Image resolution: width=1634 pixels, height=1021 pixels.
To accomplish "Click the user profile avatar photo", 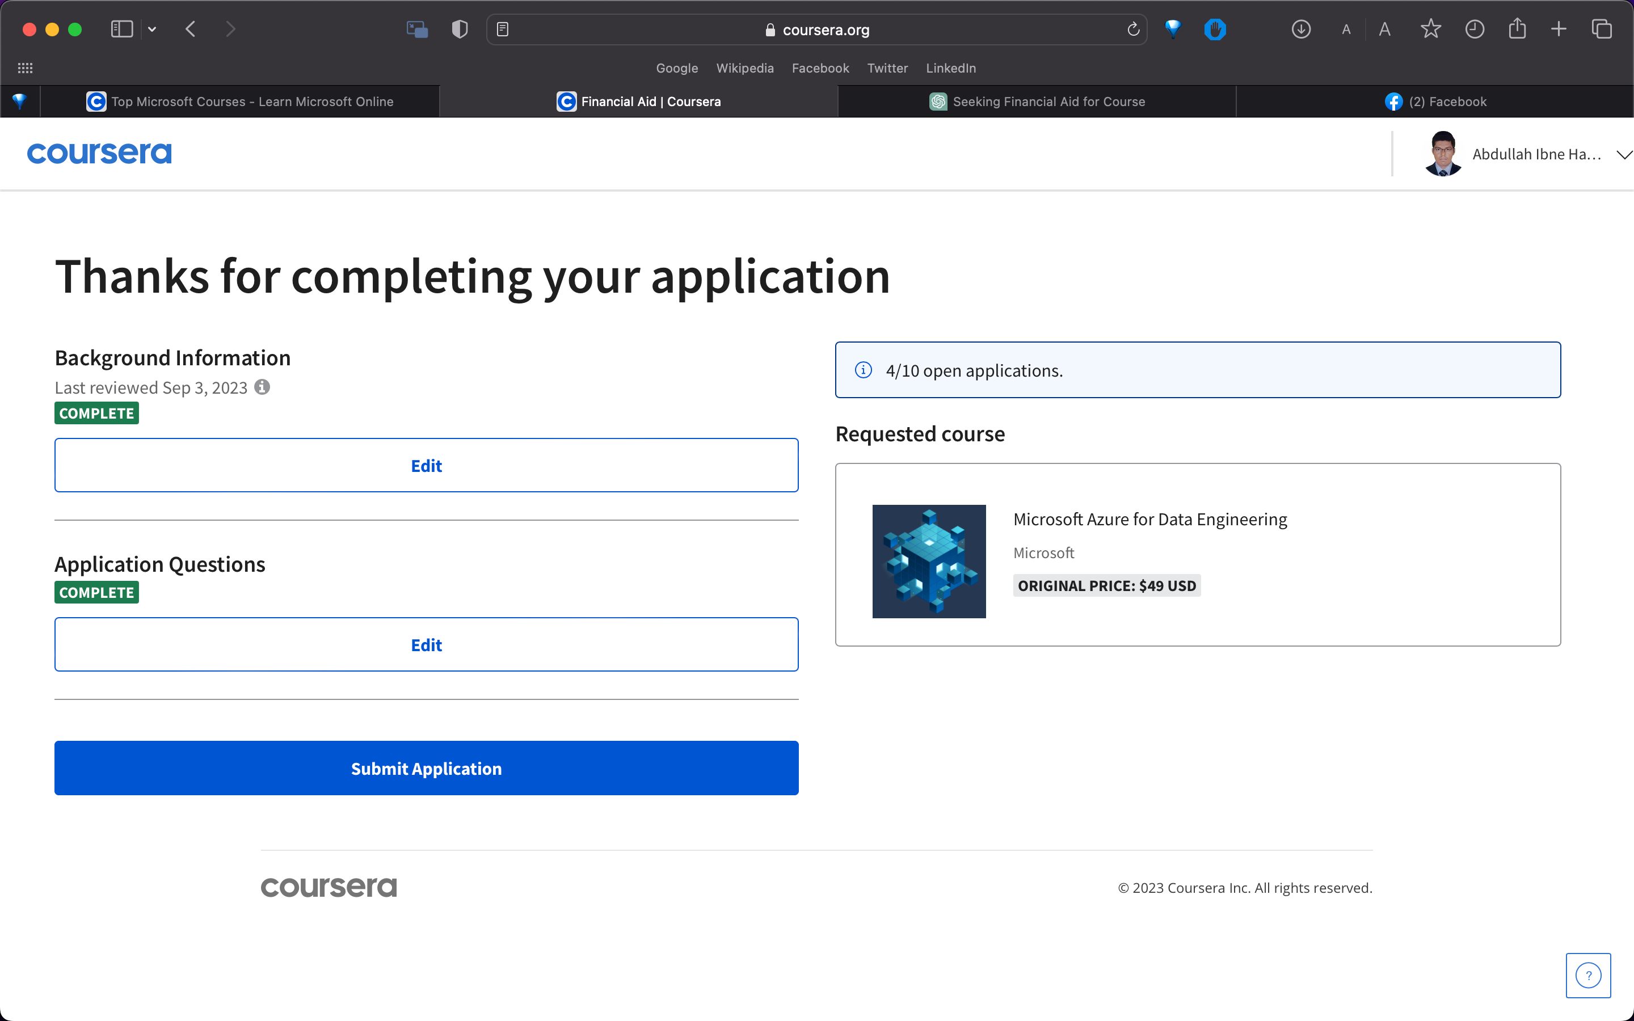I will [x=1443, y=153].
